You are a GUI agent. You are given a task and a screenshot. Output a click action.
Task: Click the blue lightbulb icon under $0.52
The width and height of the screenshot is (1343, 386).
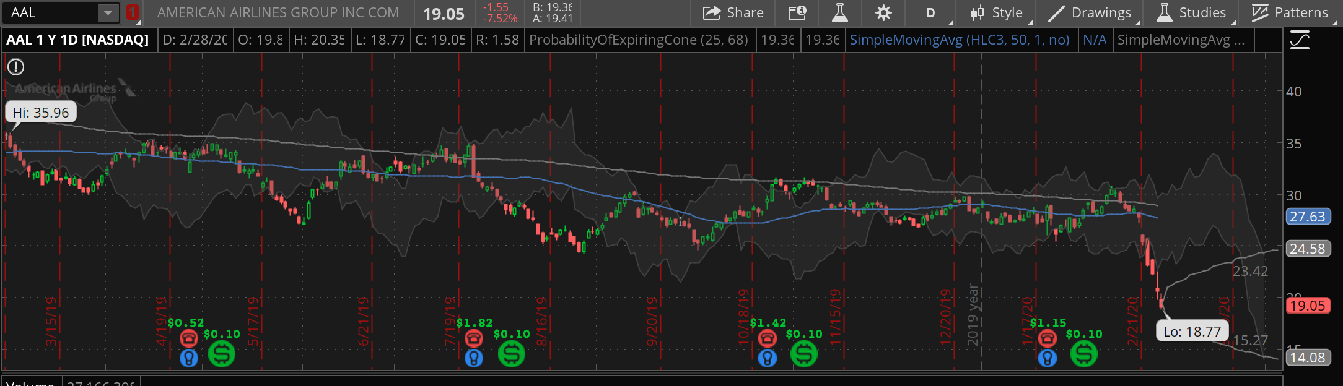click(189, 358)
